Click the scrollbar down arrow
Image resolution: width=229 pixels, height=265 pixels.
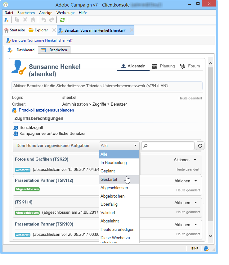click(210, 236)
